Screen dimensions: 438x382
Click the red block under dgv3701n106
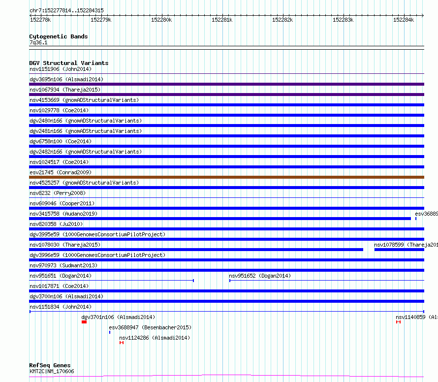point(84,322)
